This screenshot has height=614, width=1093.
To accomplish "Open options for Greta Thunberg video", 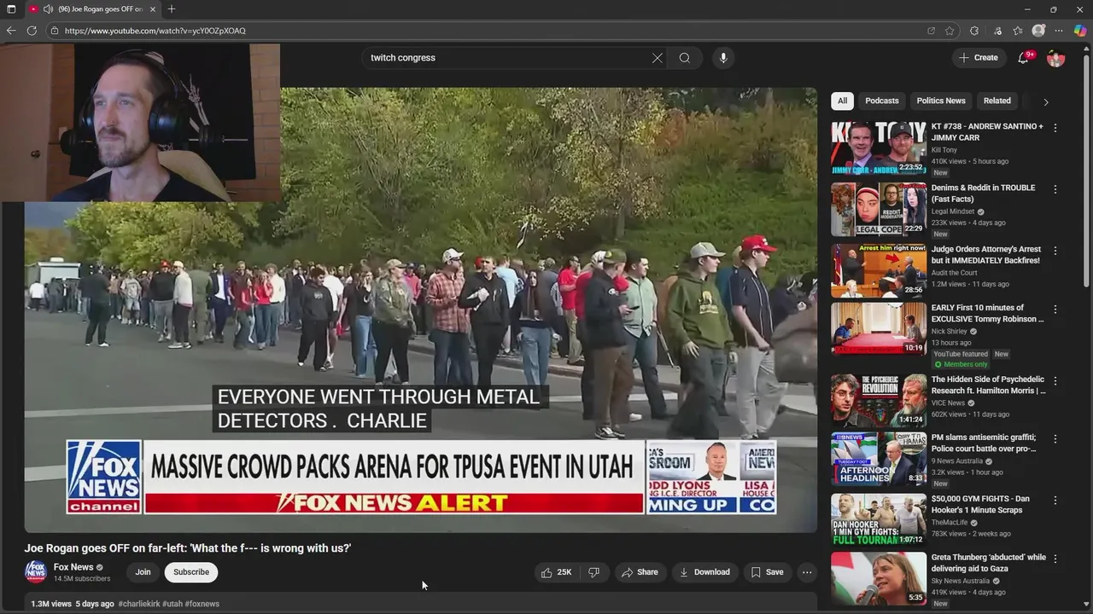I will coord(1055,559).
